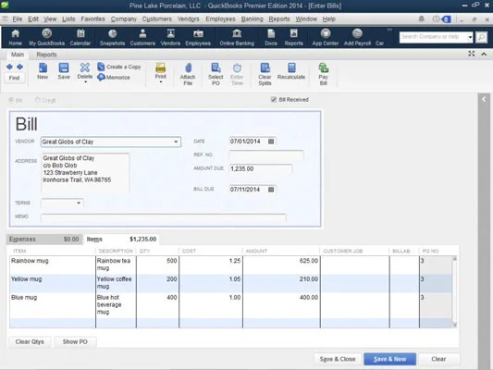Open the BILL DUE calendar picker icon
493x370 pixels.
click(271, 190)
